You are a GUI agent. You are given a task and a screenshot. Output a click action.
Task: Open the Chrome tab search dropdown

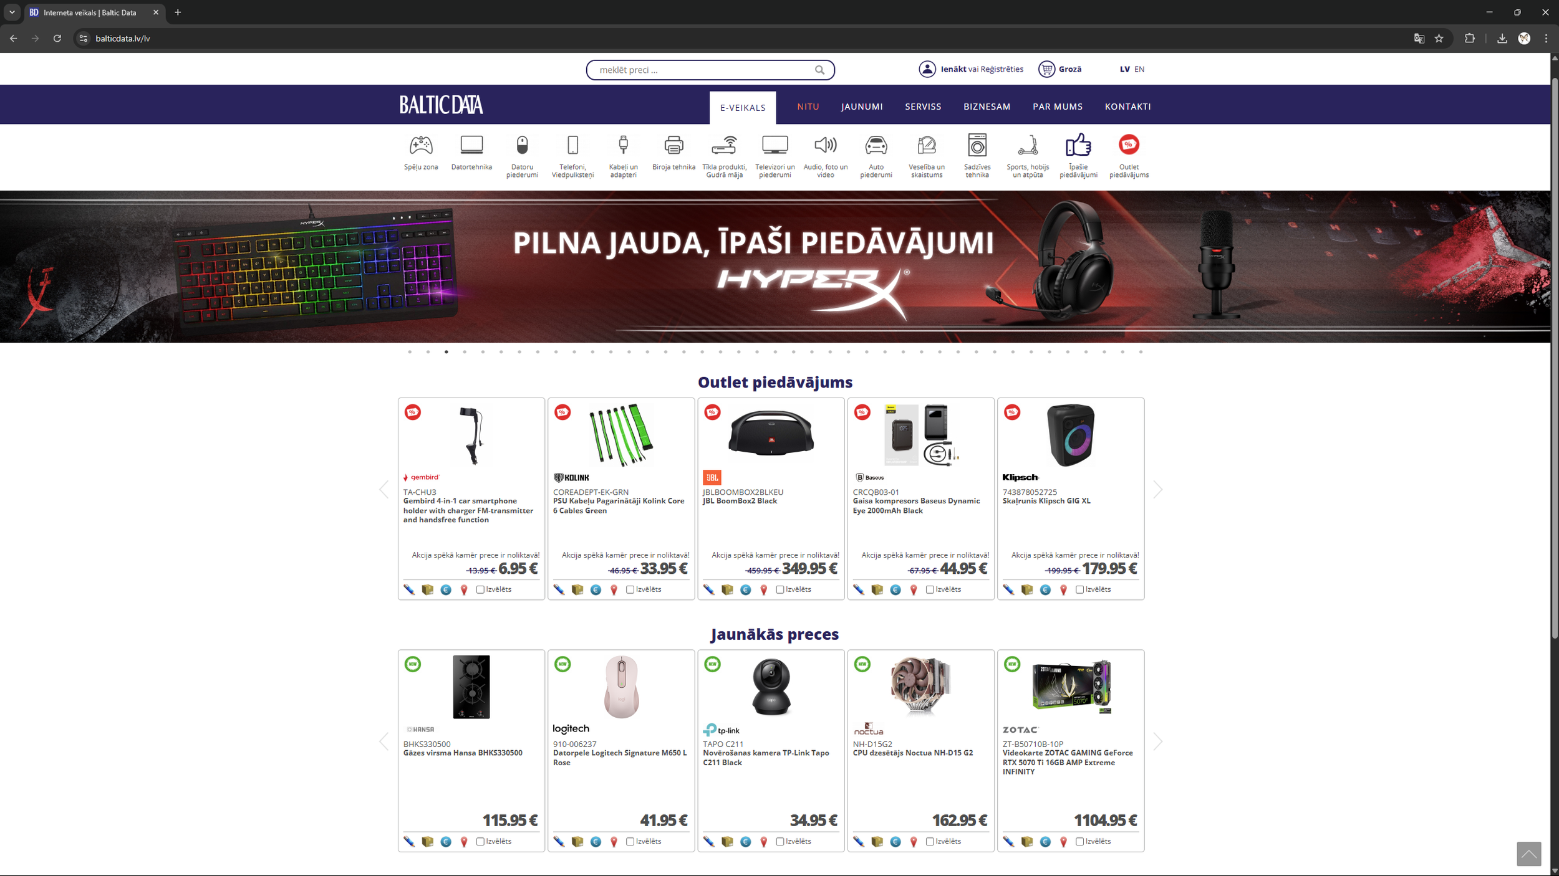tap(12, 12)
